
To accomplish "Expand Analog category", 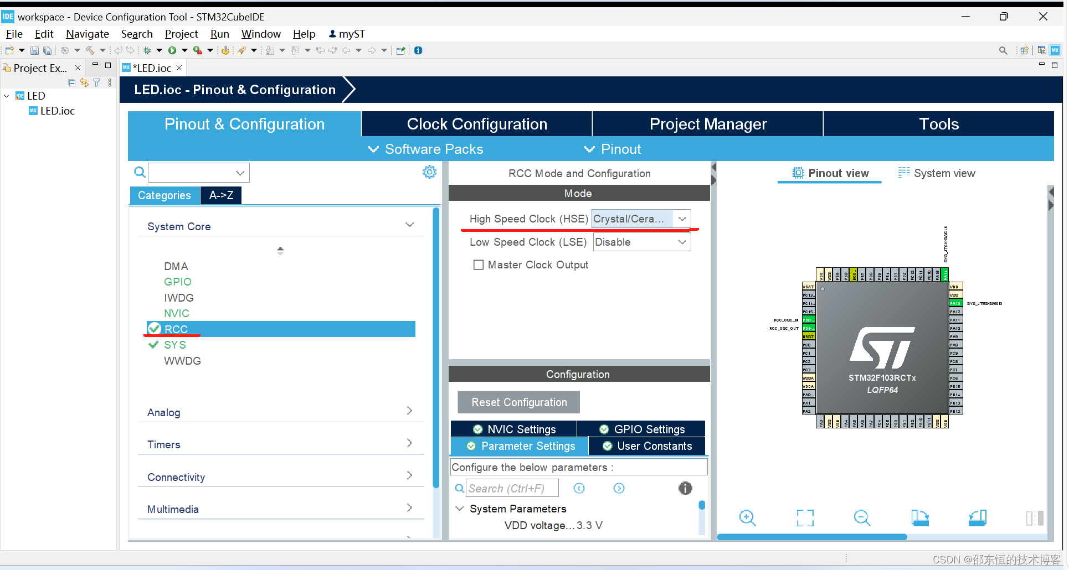I will pyautogui.click(x=409, y=411).
